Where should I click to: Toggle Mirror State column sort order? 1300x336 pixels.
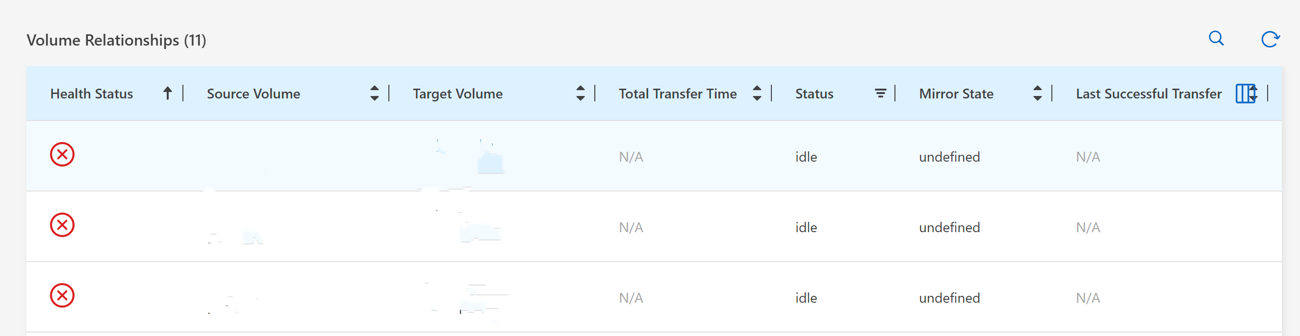coord(1037,94)
